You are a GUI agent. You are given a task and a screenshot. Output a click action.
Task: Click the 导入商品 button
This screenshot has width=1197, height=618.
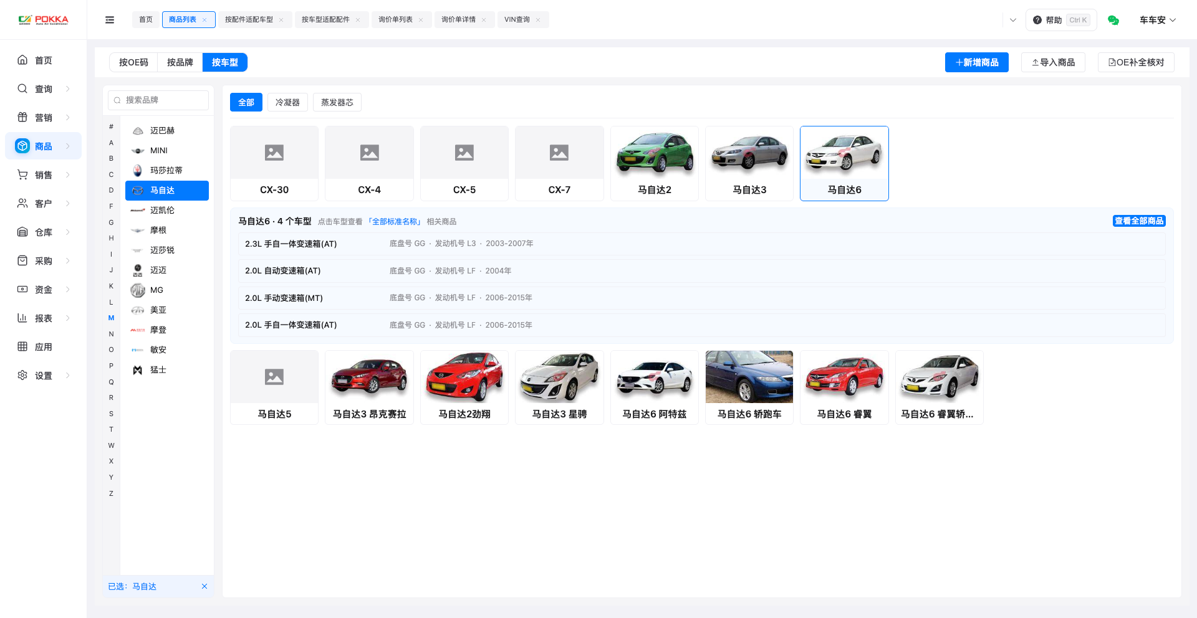point(1053,62)
